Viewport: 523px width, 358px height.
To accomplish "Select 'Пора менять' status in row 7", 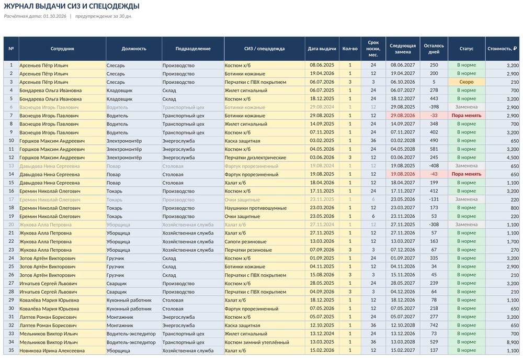I will tap(467, 116).
